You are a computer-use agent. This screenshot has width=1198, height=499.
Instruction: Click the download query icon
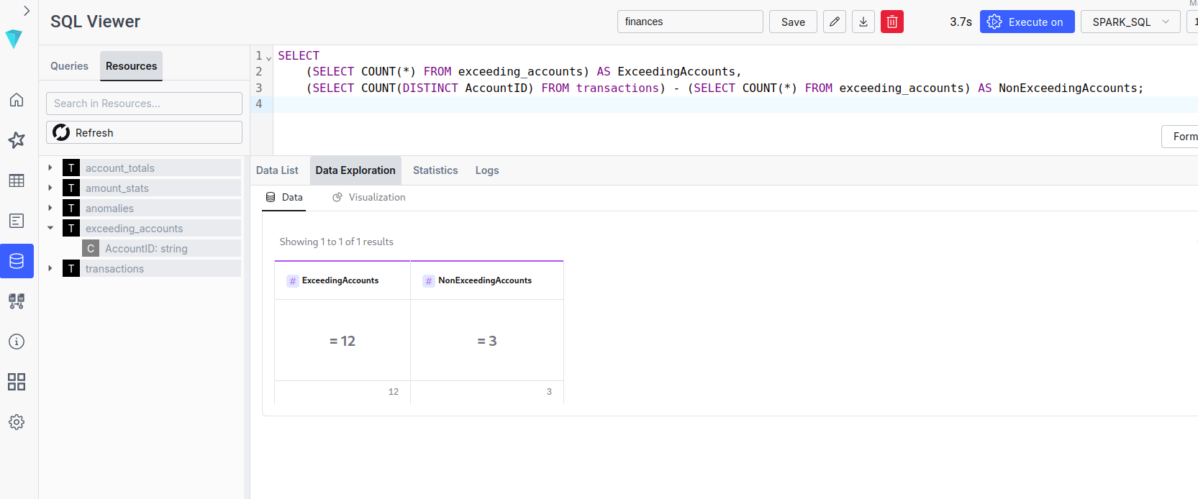click(863, 22)
